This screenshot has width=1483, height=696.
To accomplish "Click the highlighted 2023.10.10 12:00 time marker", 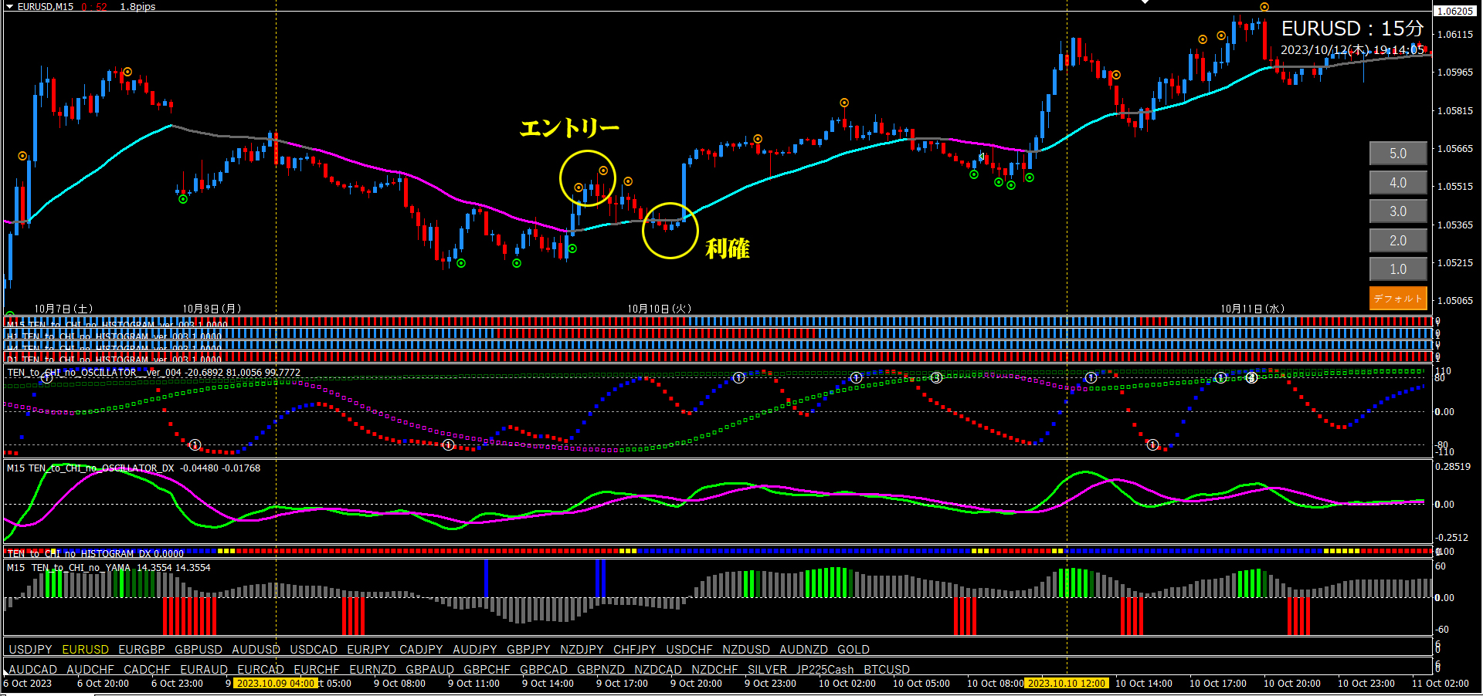I will 1067,684.
